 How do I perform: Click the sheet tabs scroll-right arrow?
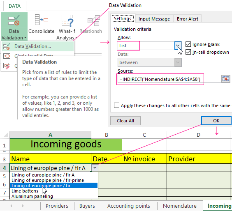(x=23, y=206)
